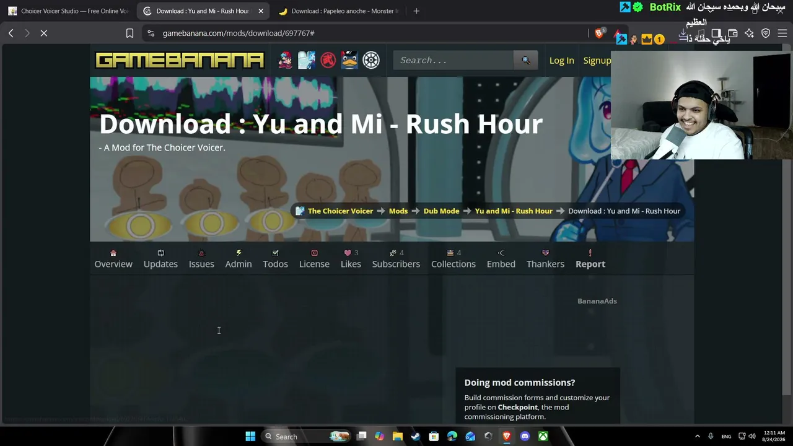The image size is (793, 446).
Task: Open the Brave wallet icon
Action: [x=732, y=33]
